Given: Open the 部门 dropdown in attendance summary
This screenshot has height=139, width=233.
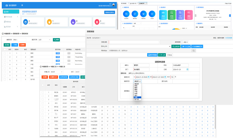Looking at the screenshot, I should click(80, 72).
